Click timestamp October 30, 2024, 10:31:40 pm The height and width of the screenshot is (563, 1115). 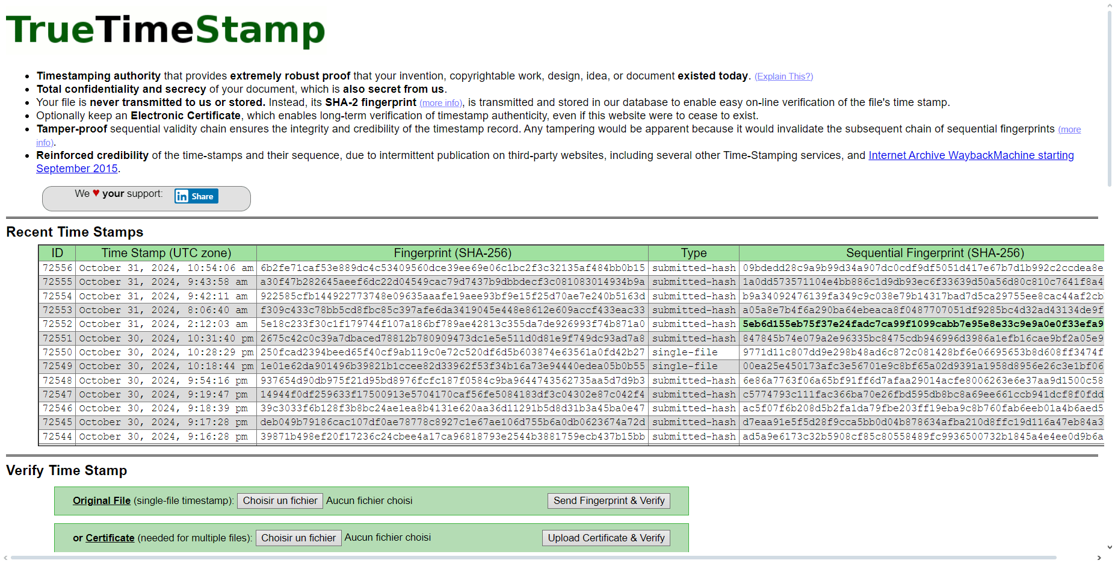point(166,338)
